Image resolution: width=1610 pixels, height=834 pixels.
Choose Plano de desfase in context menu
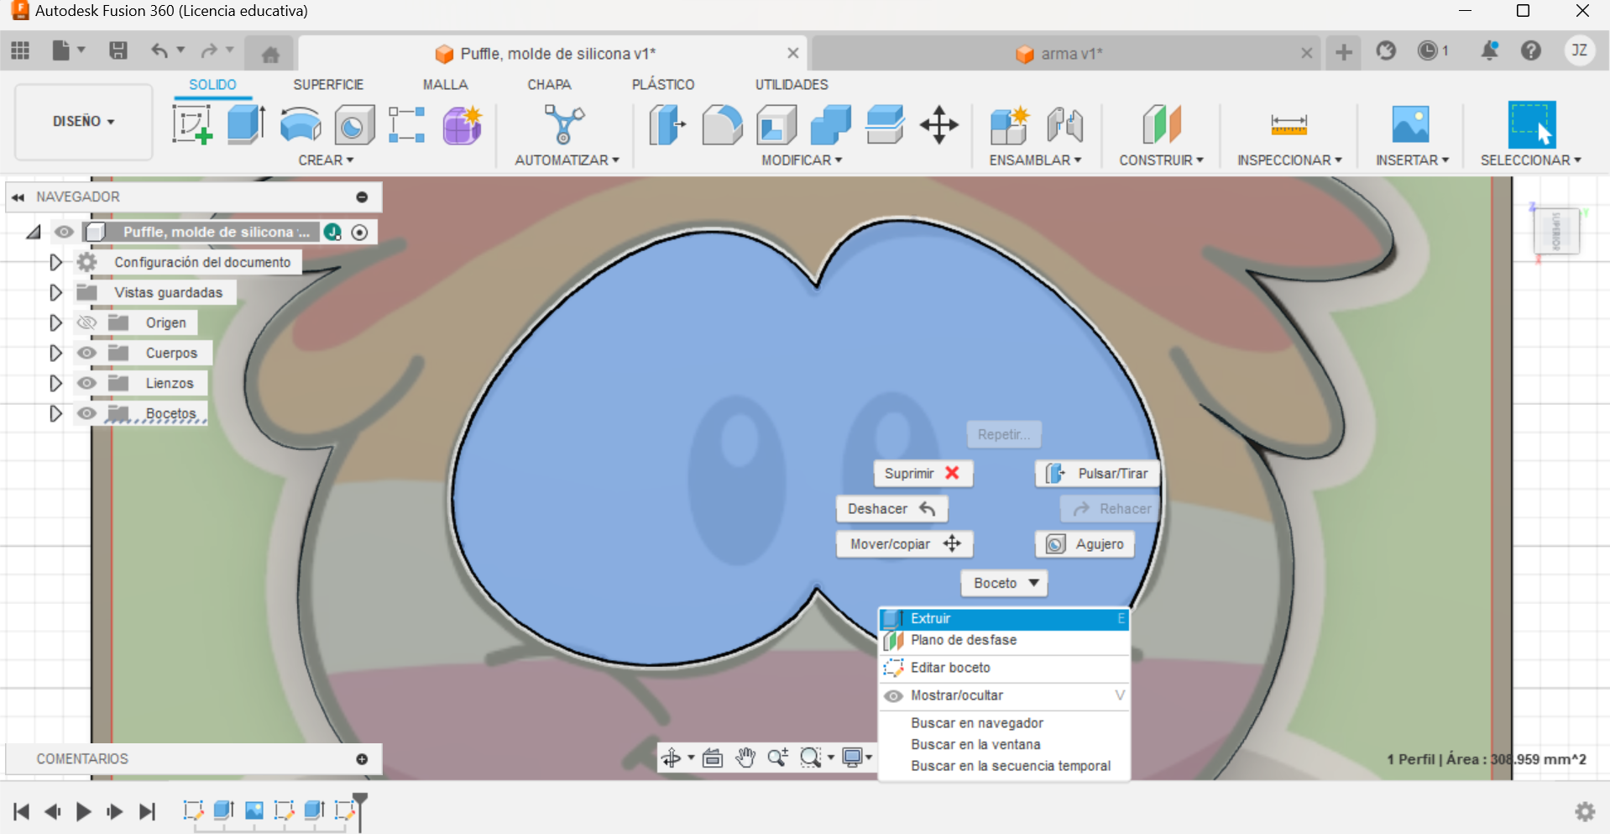pos(1003,640)
